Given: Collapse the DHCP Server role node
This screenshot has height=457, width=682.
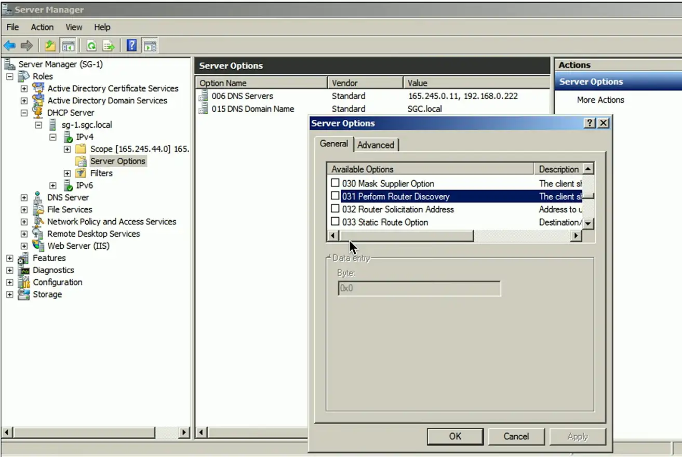Looking at the screenshot, I should coord(24,113).
